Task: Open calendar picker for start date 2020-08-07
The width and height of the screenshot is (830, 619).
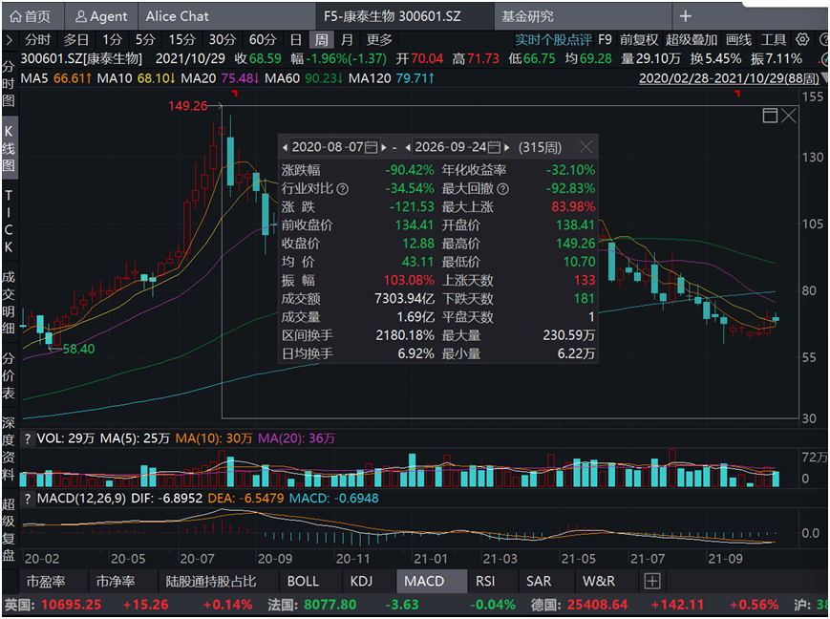Action: pyautogui.click(x=372, y=147)
